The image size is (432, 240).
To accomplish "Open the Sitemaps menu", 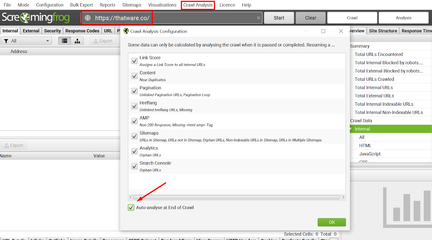I will [132, 5].
